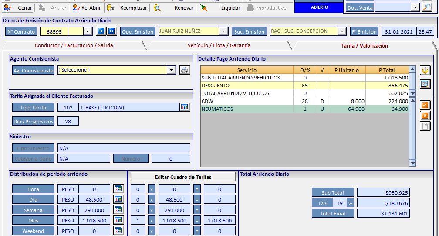
Task: Click the Siniestro Número field showing 0
Action: 171,158
